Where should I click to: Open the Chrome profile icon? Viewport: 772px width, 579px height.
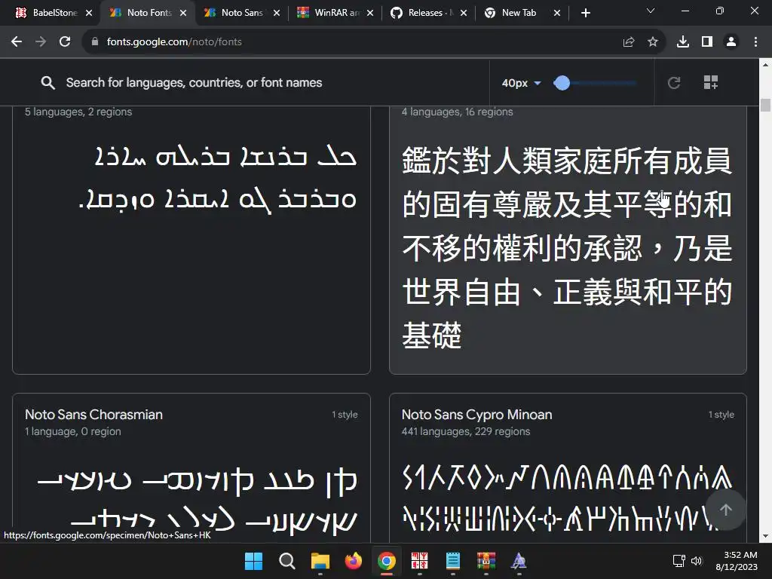(x=731, y=42)
